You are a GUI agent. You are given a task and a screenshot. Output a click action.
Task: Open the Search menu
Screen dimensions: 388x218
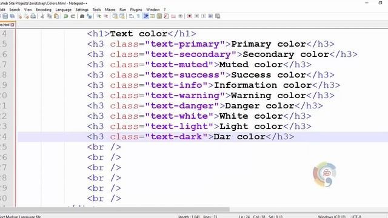pos(15,10)
